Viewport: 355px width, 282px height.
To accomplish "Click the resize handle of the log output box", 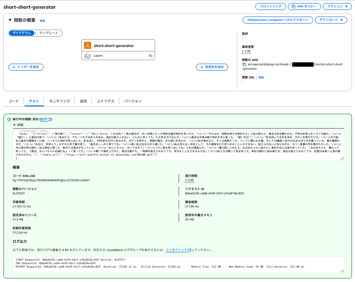I will pos(342,271).
